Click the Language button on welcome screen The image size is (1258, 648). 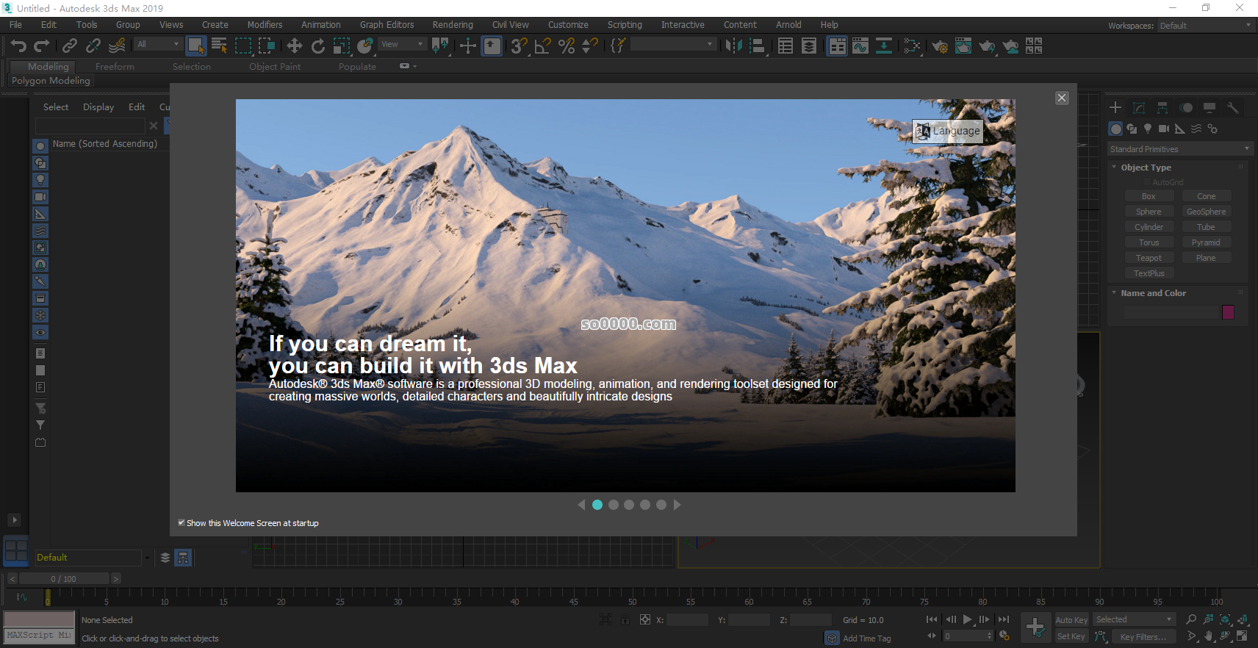(x=948, y=131)
